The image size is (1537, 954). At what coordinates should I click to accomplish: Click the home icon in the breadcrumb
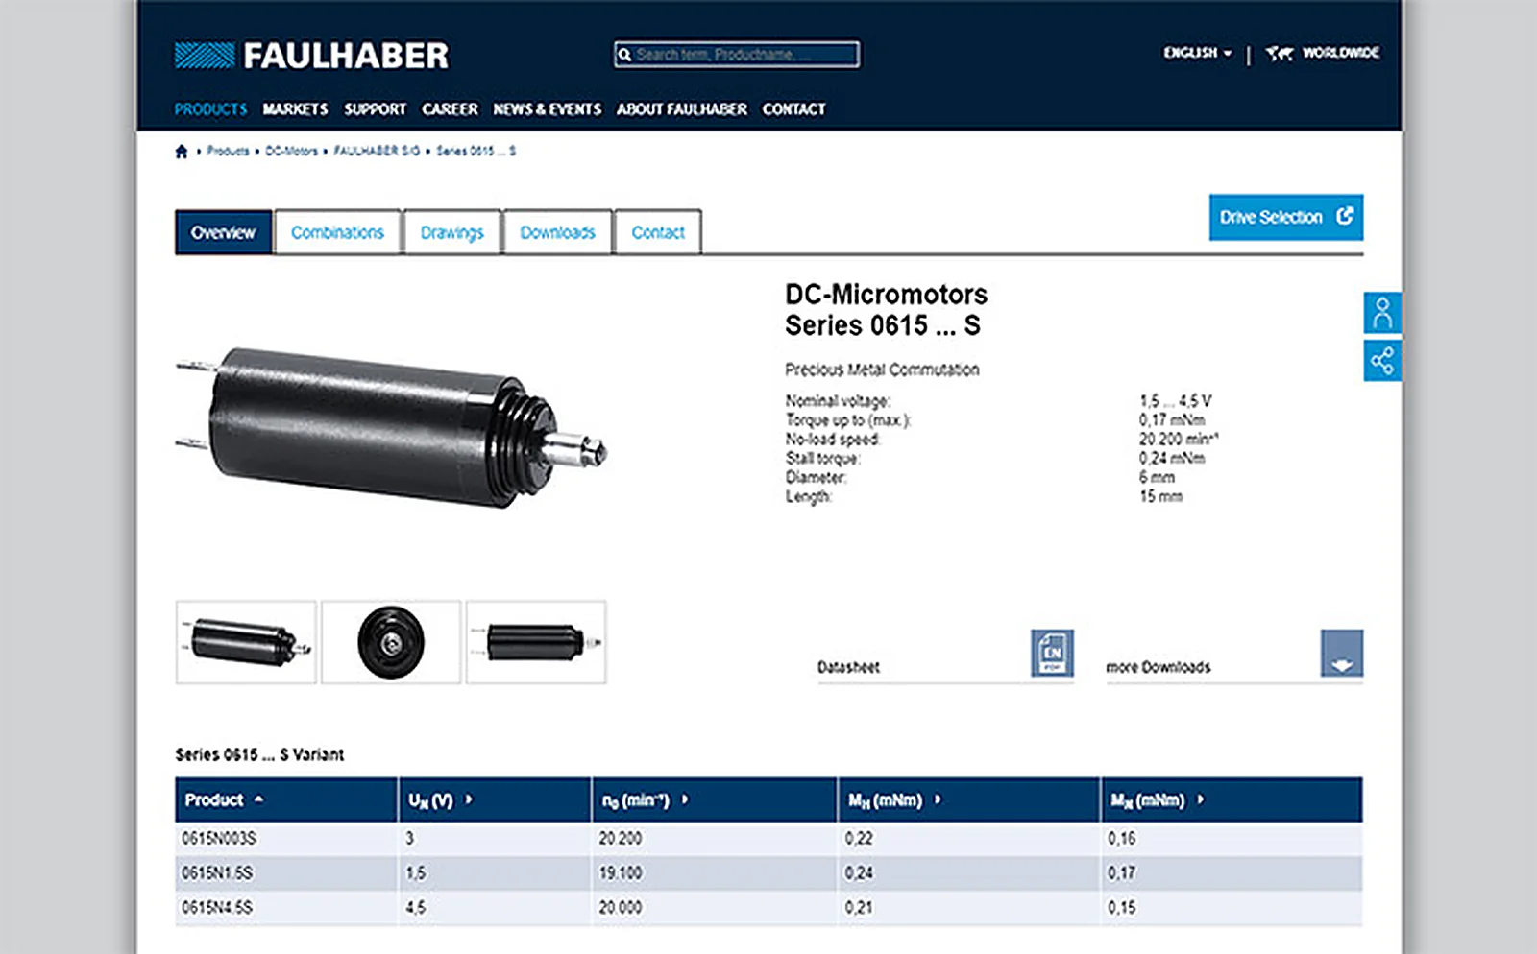(x=182, y=152)
